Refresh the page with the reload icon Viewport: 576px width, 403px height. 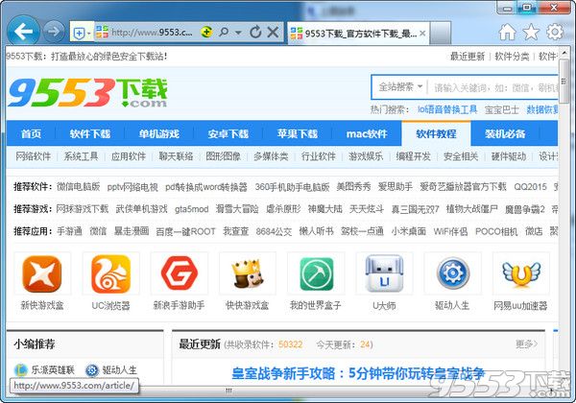[255, 33]
